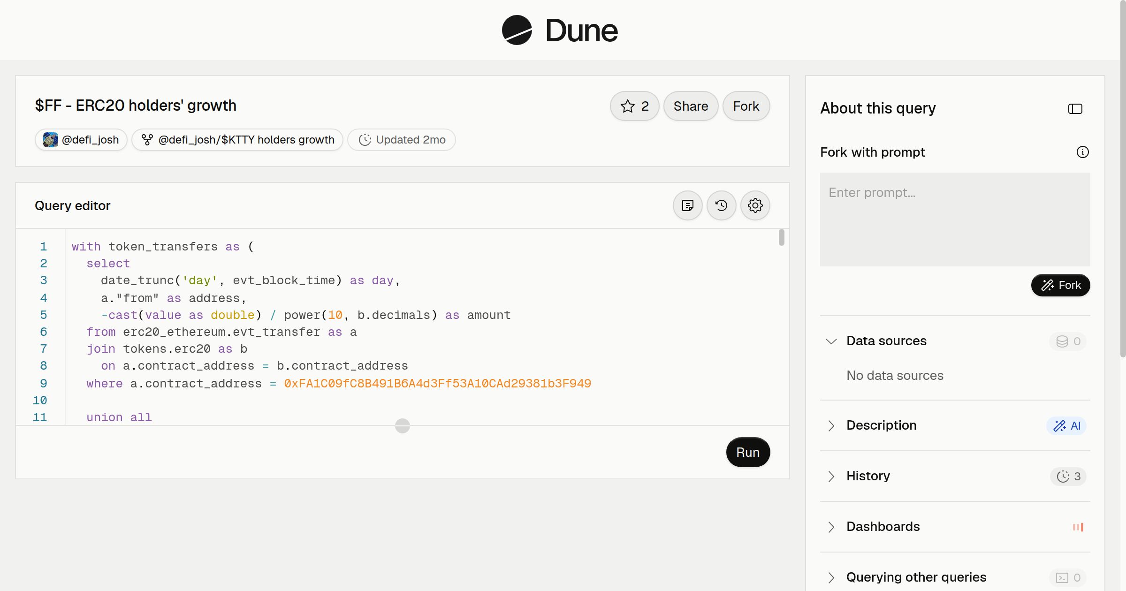The height and width of the screenshot is (591, 1126).
Task: Click the Dune logo
Action: click(x=560, y=30)
